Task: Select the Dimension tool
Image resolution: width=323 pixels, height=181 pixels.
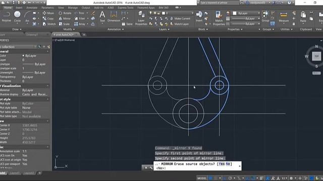Action: tap(114, 17)
